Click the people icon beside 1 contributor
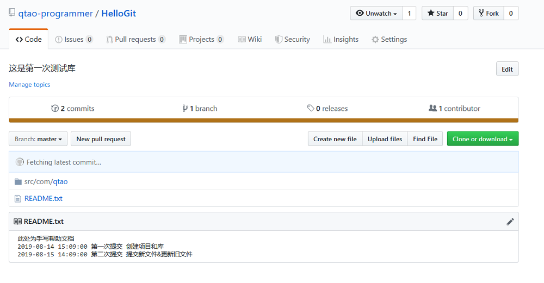544x283 pixels. (432, 108)
